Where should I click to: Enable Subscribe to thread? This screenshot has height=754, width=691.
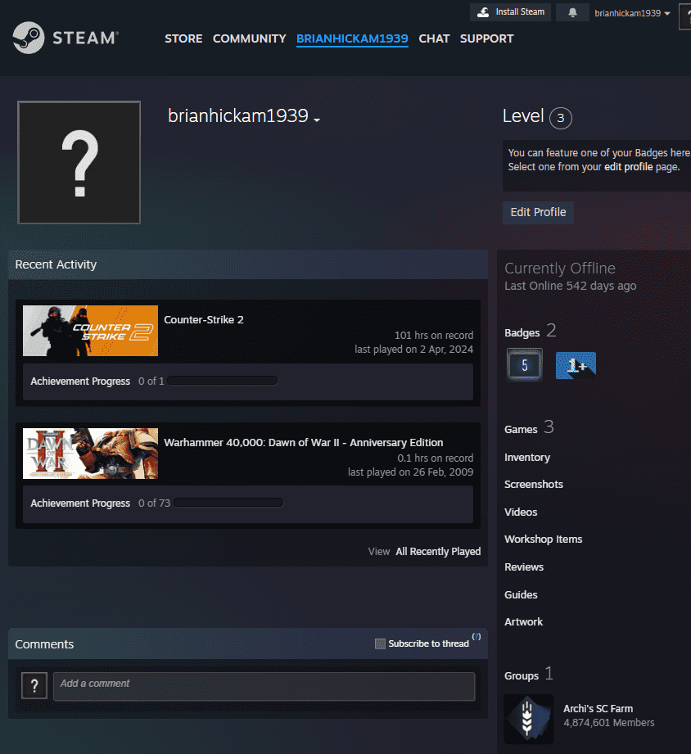380,643
